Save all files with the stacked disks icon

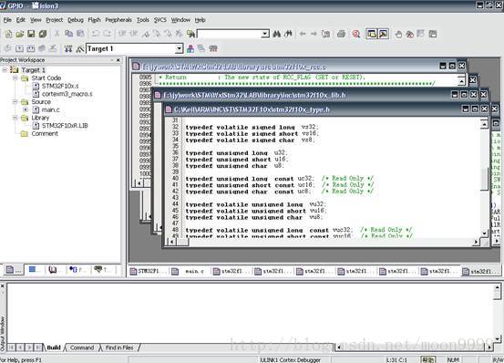(x=43, y=34)
